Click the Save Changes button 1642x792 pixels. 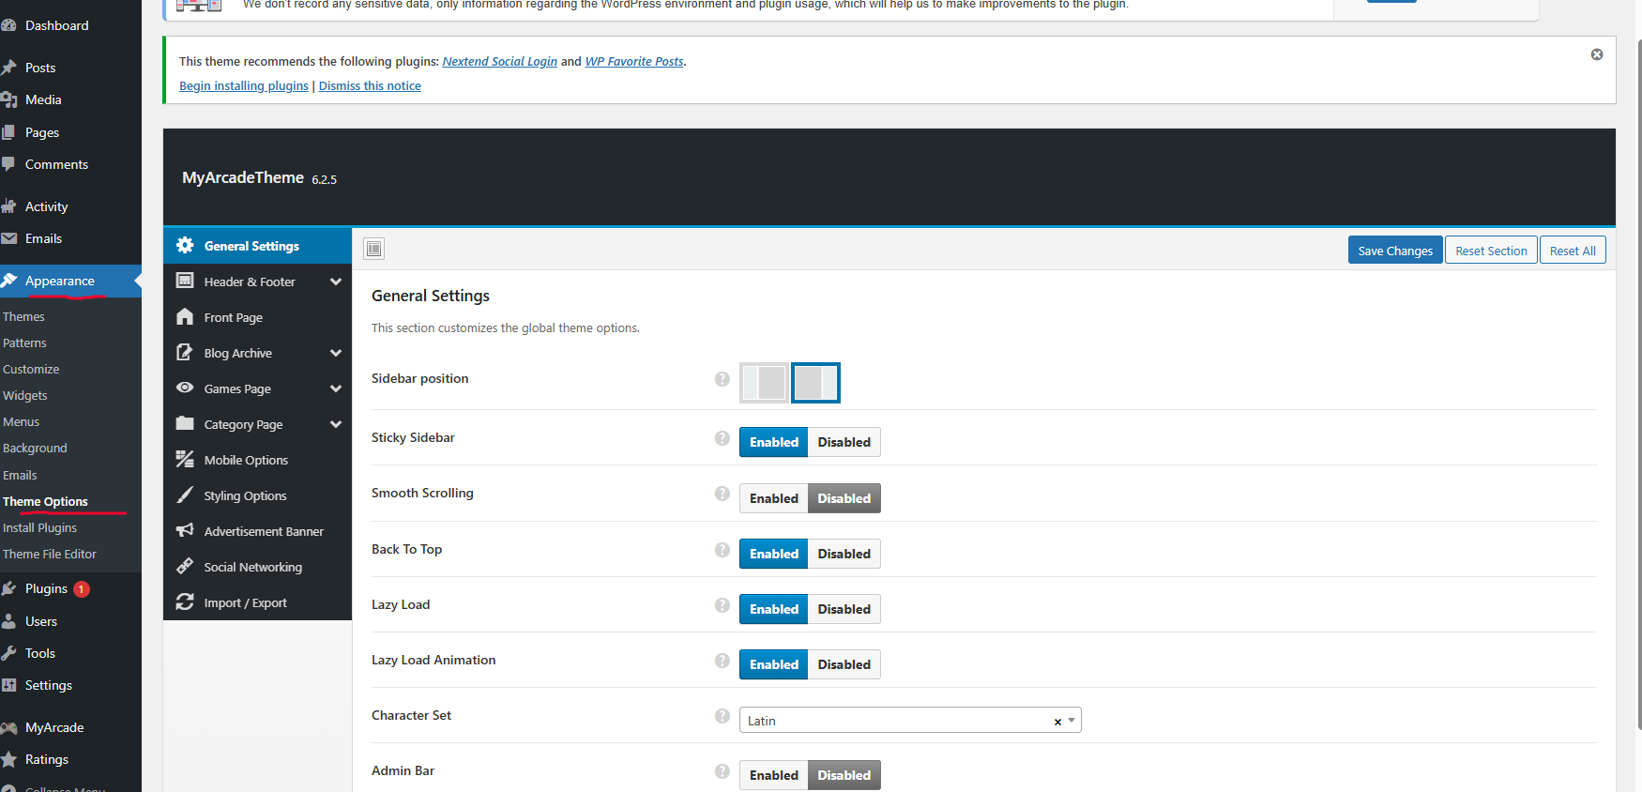1395,250
